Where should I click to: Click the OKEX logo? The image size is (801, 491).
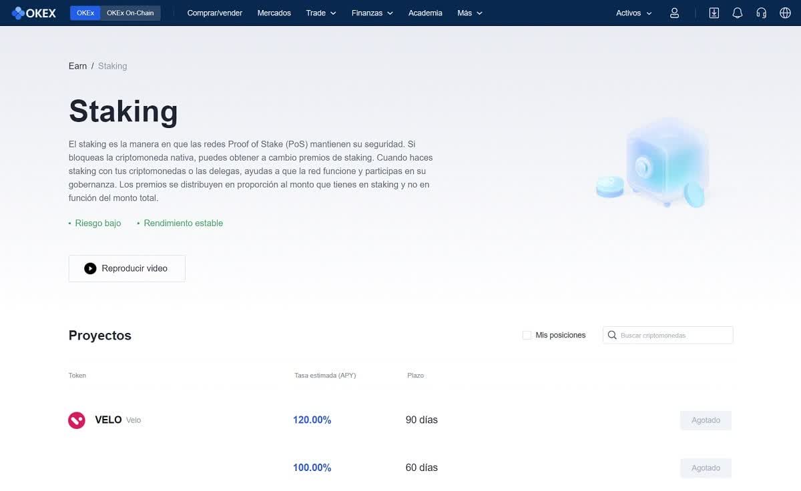34,13
